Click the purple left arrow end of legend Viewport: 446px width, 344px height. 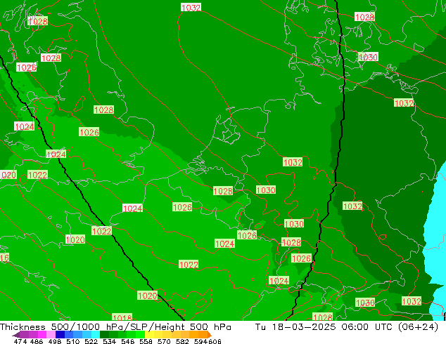coord(16,335)
